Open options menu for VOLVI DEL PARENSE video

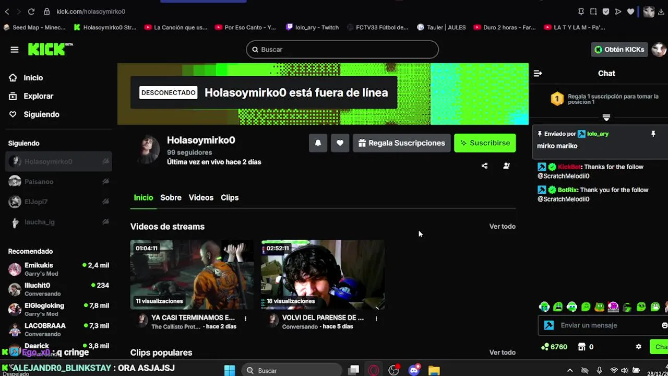coord(376,318)
